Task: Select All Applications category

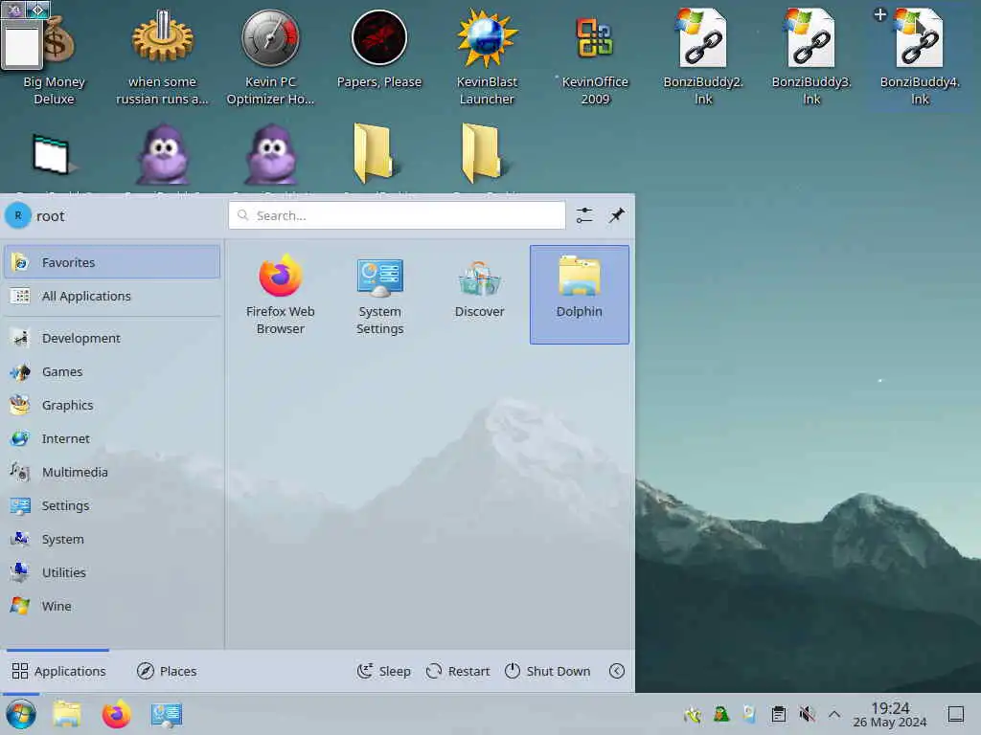Action: click(x=112, y=297)
